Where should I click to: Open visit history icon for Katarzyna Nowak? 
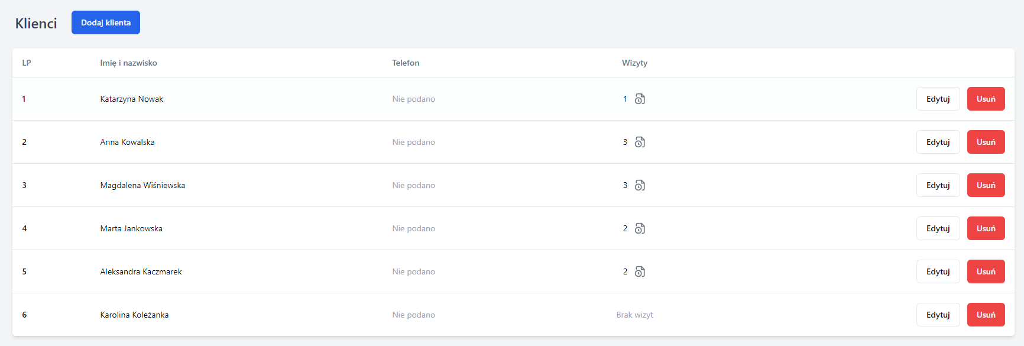[x=640, y=99]
